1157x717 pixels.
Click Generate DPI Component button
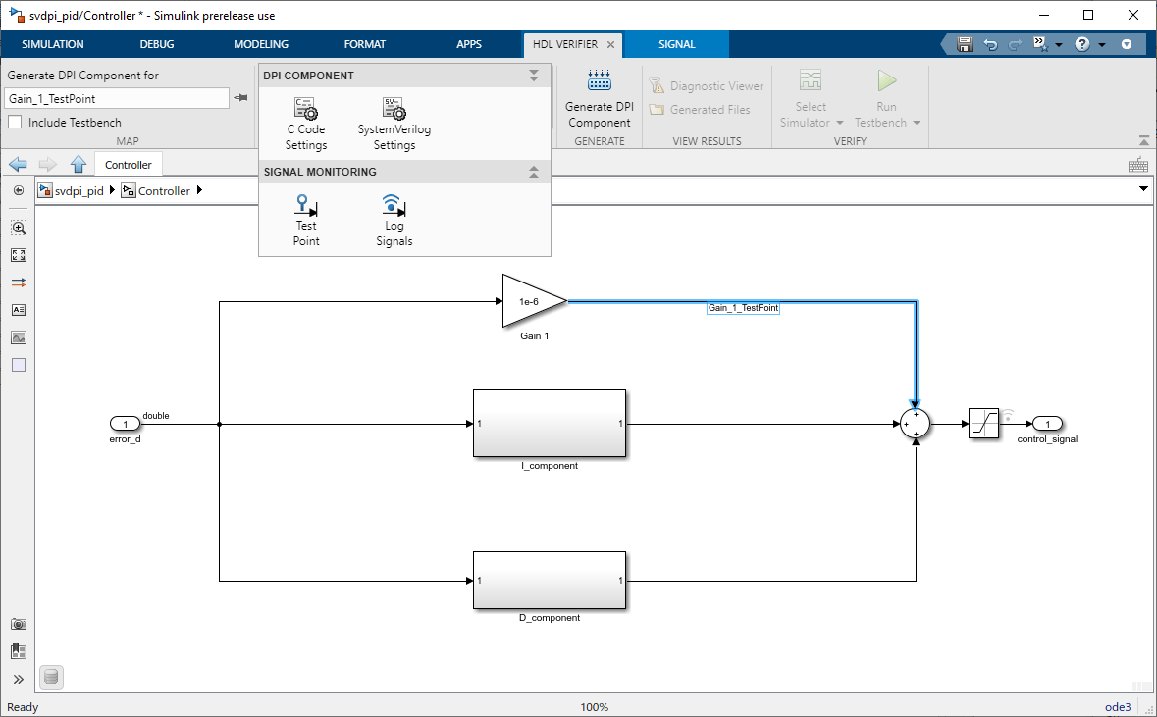(600, 100)
